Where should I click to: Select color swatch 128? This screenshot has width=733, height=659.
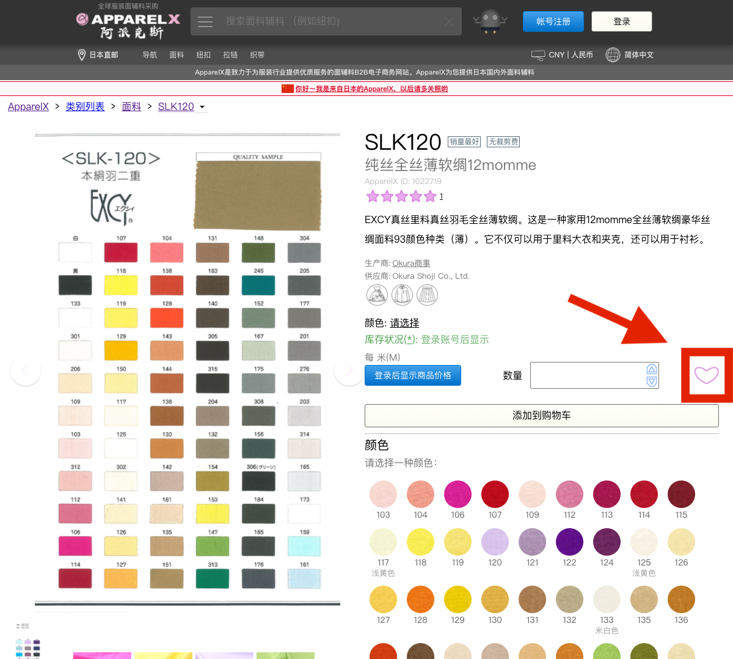coord(420,599)
